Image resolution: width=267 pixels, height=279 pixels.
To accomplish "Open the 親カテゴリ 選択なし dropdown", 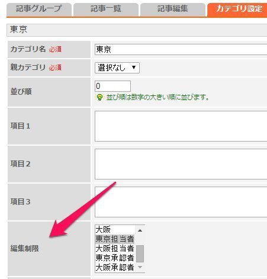I will point(117,68).
